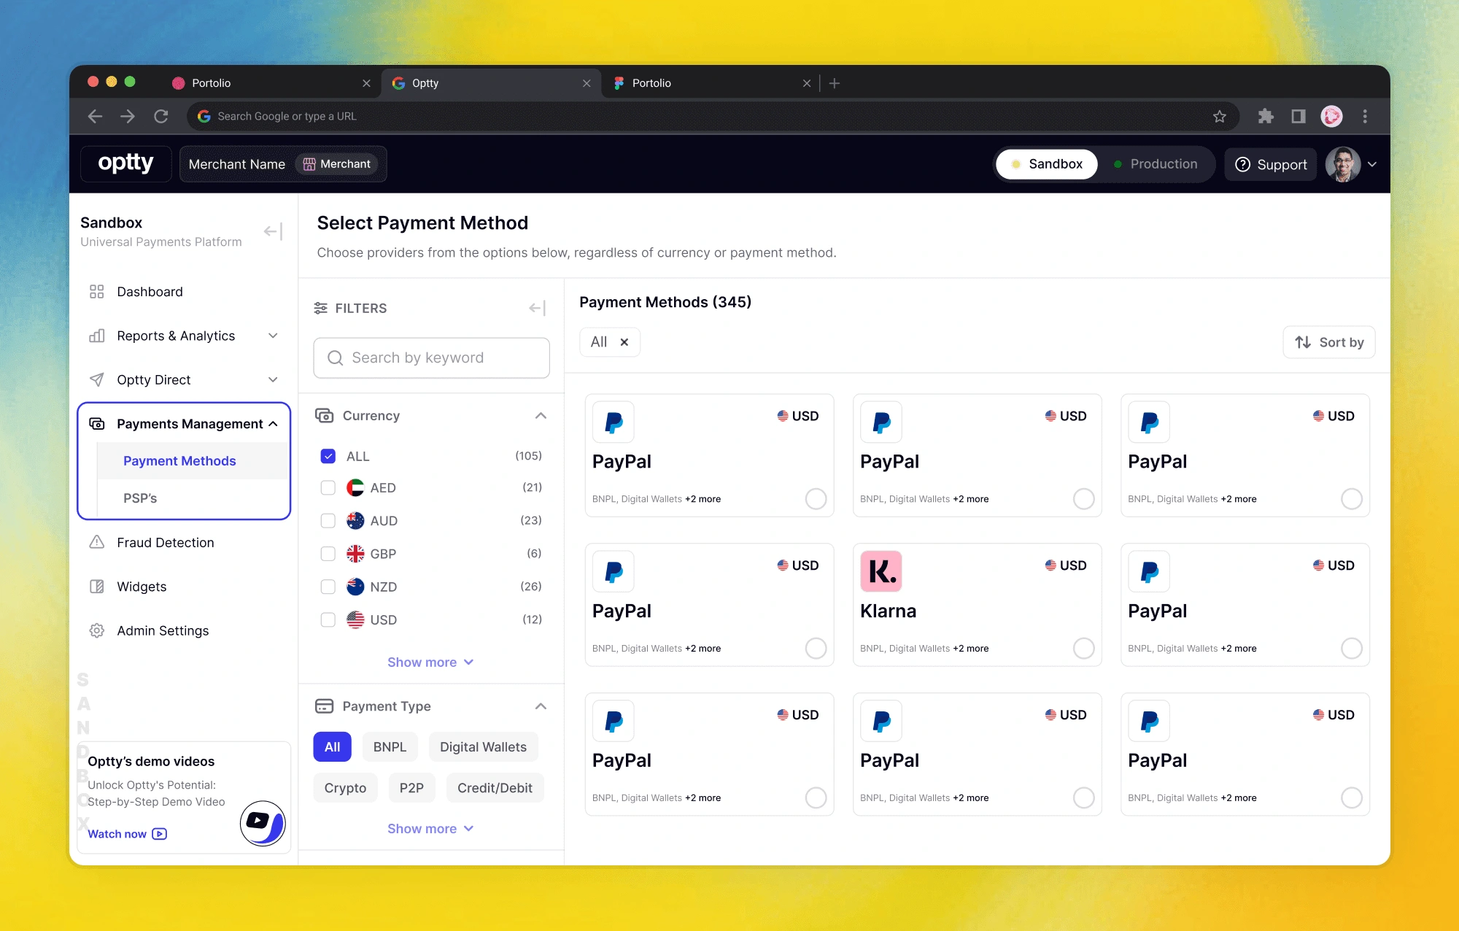
Task: Select the NZD currency checkbox
Action: (328, 587)
